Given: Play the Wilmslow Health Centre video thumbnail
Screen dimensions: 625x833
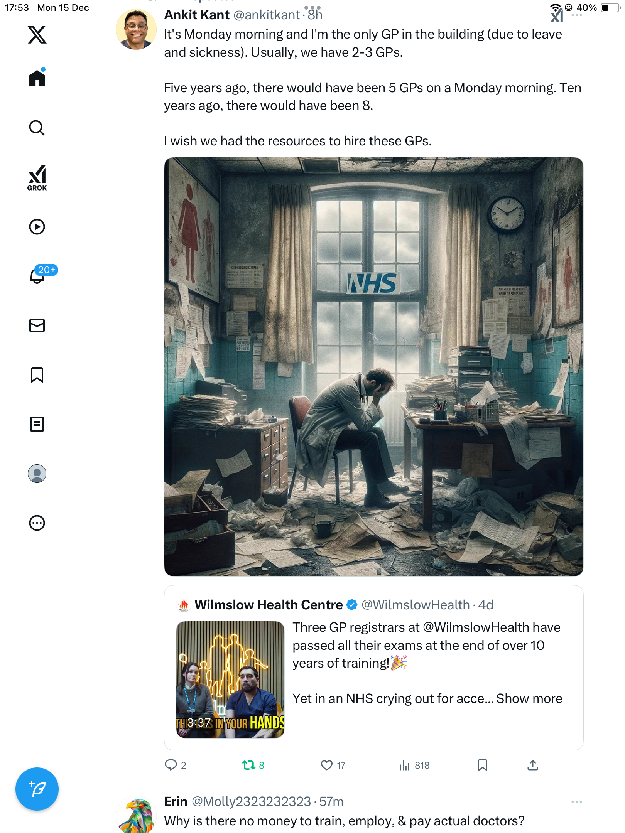Looking at the screenshot, I should pyautogui.click(x=230, y=680).
